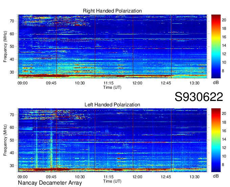230x187 pixels.
Task: Click the 8 tick on Left Handed colorbar
Action: [x=223, y=165]
